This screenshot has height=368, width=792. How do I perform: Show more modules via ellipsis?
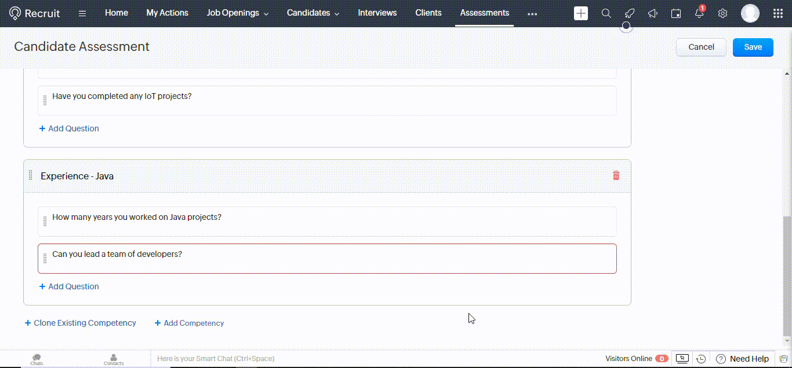(x=532, y=14)
